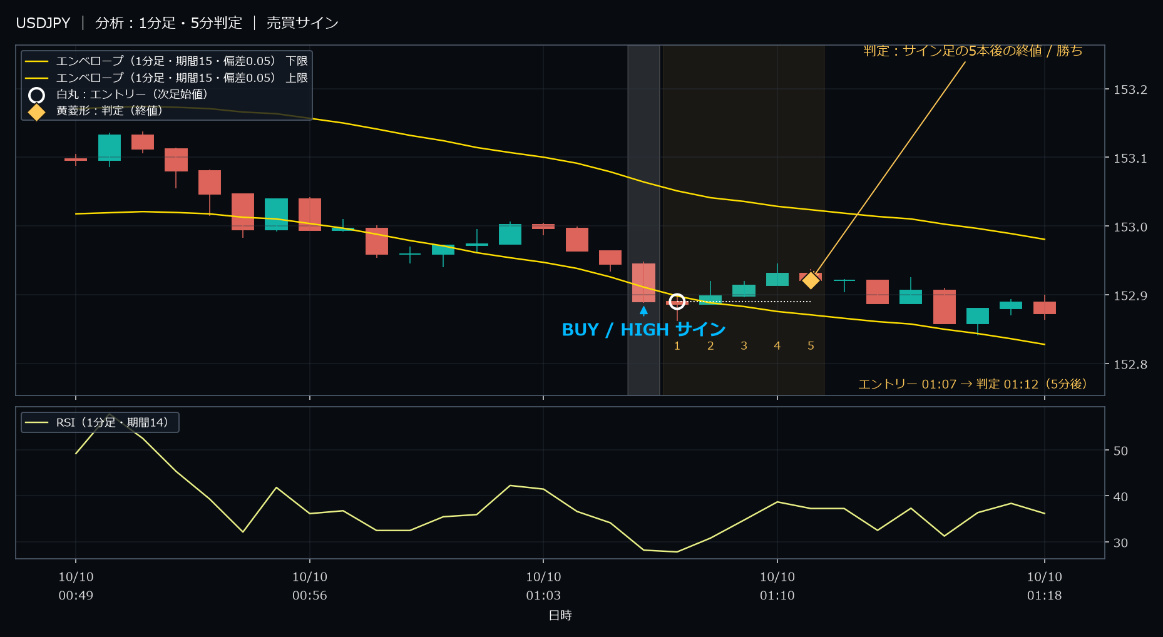
Task: Click the 10/10 01:03 time label
Action: click(x=543, y=586)
